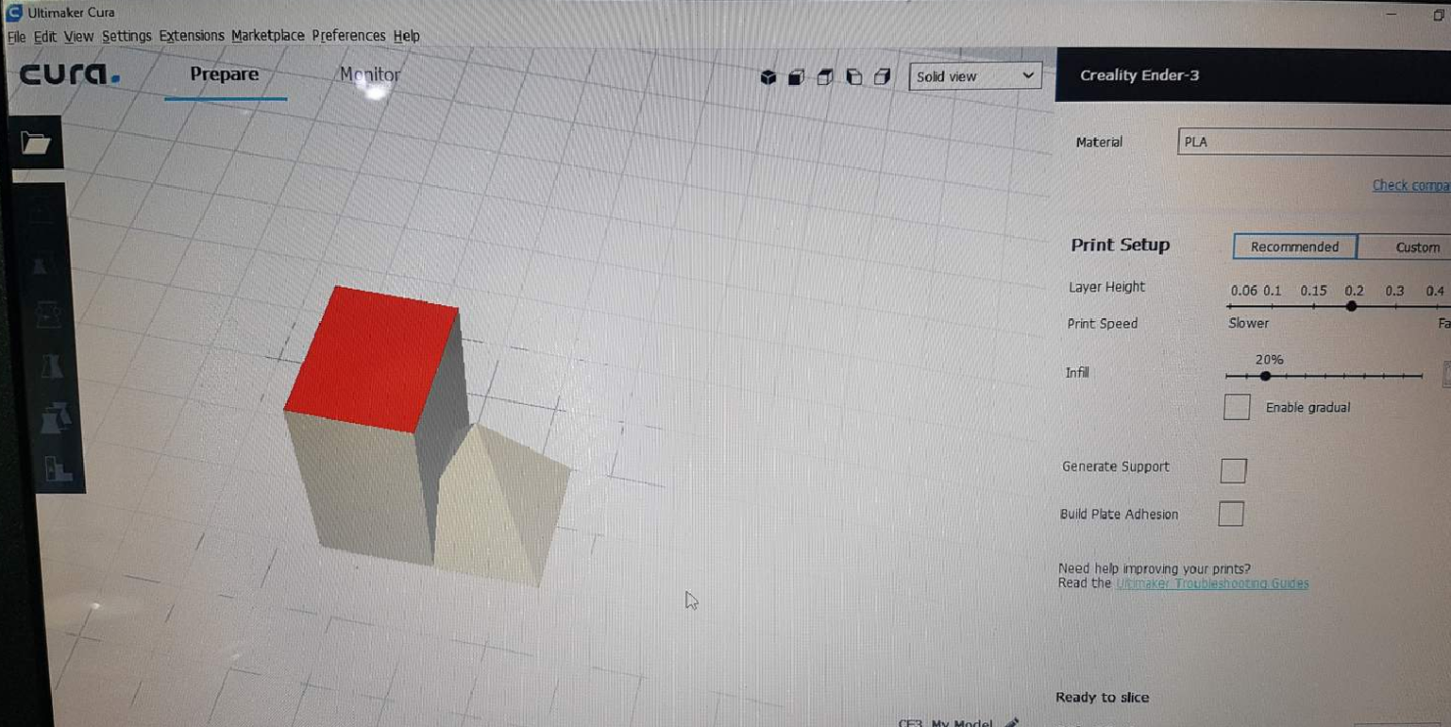Open the Ultimaker Troubleshooting Guides link
Screen dimensions: 1451x727
click(1212, 583)
